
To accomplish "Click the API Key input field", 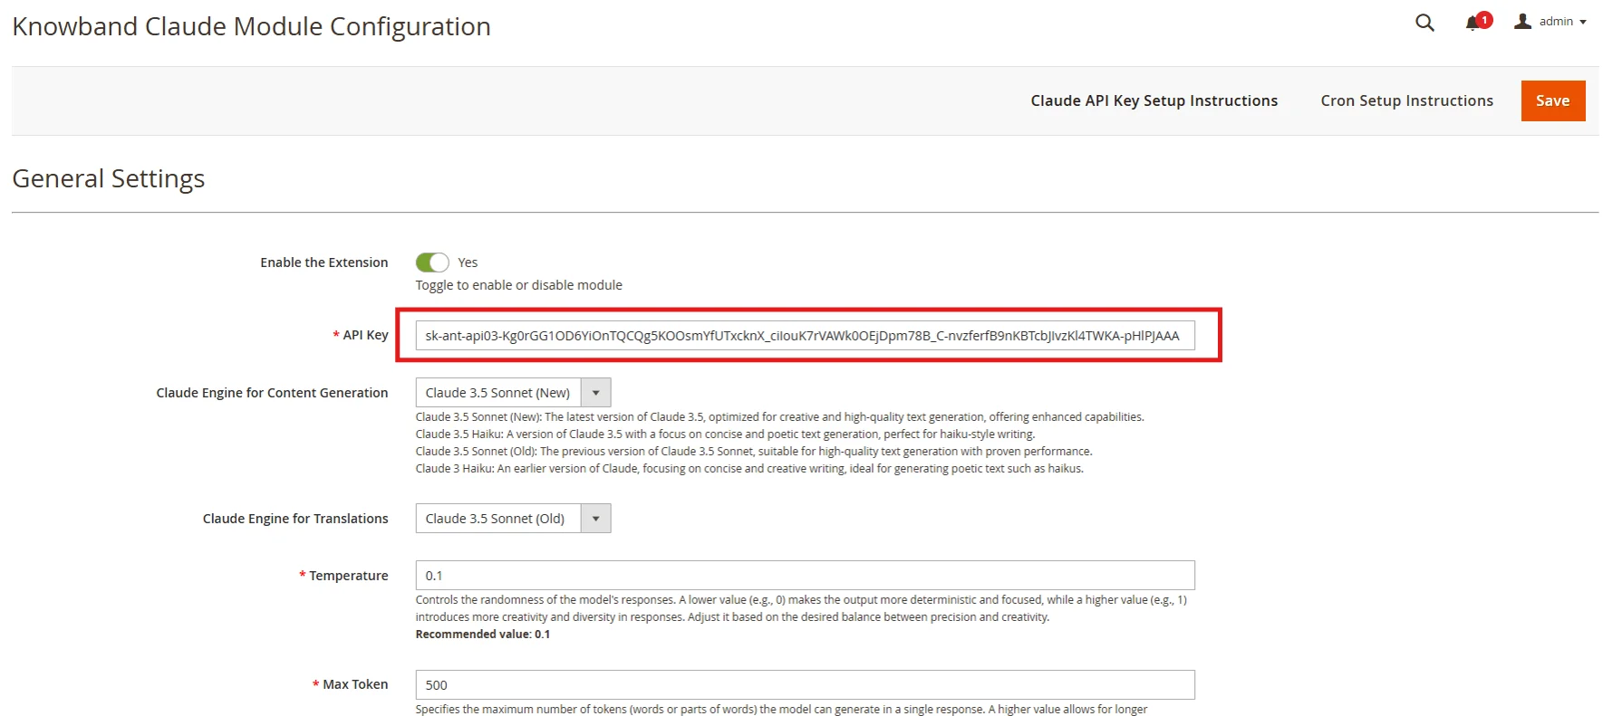I will (x=805, y=336).
